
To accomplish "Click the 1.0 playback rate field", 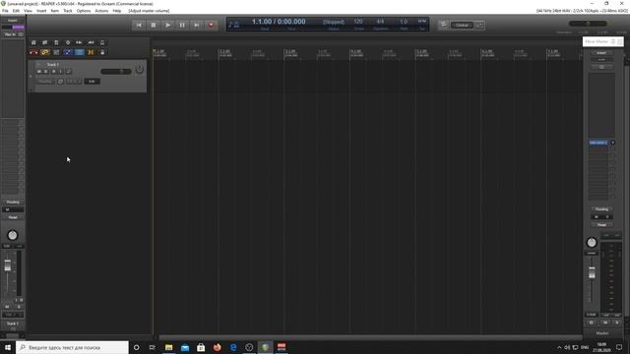I will 404,22.
